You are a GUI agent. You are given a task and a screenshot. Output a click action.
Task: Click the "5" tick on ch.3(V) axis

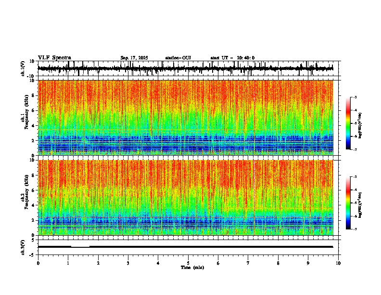(x=34, y=240)
